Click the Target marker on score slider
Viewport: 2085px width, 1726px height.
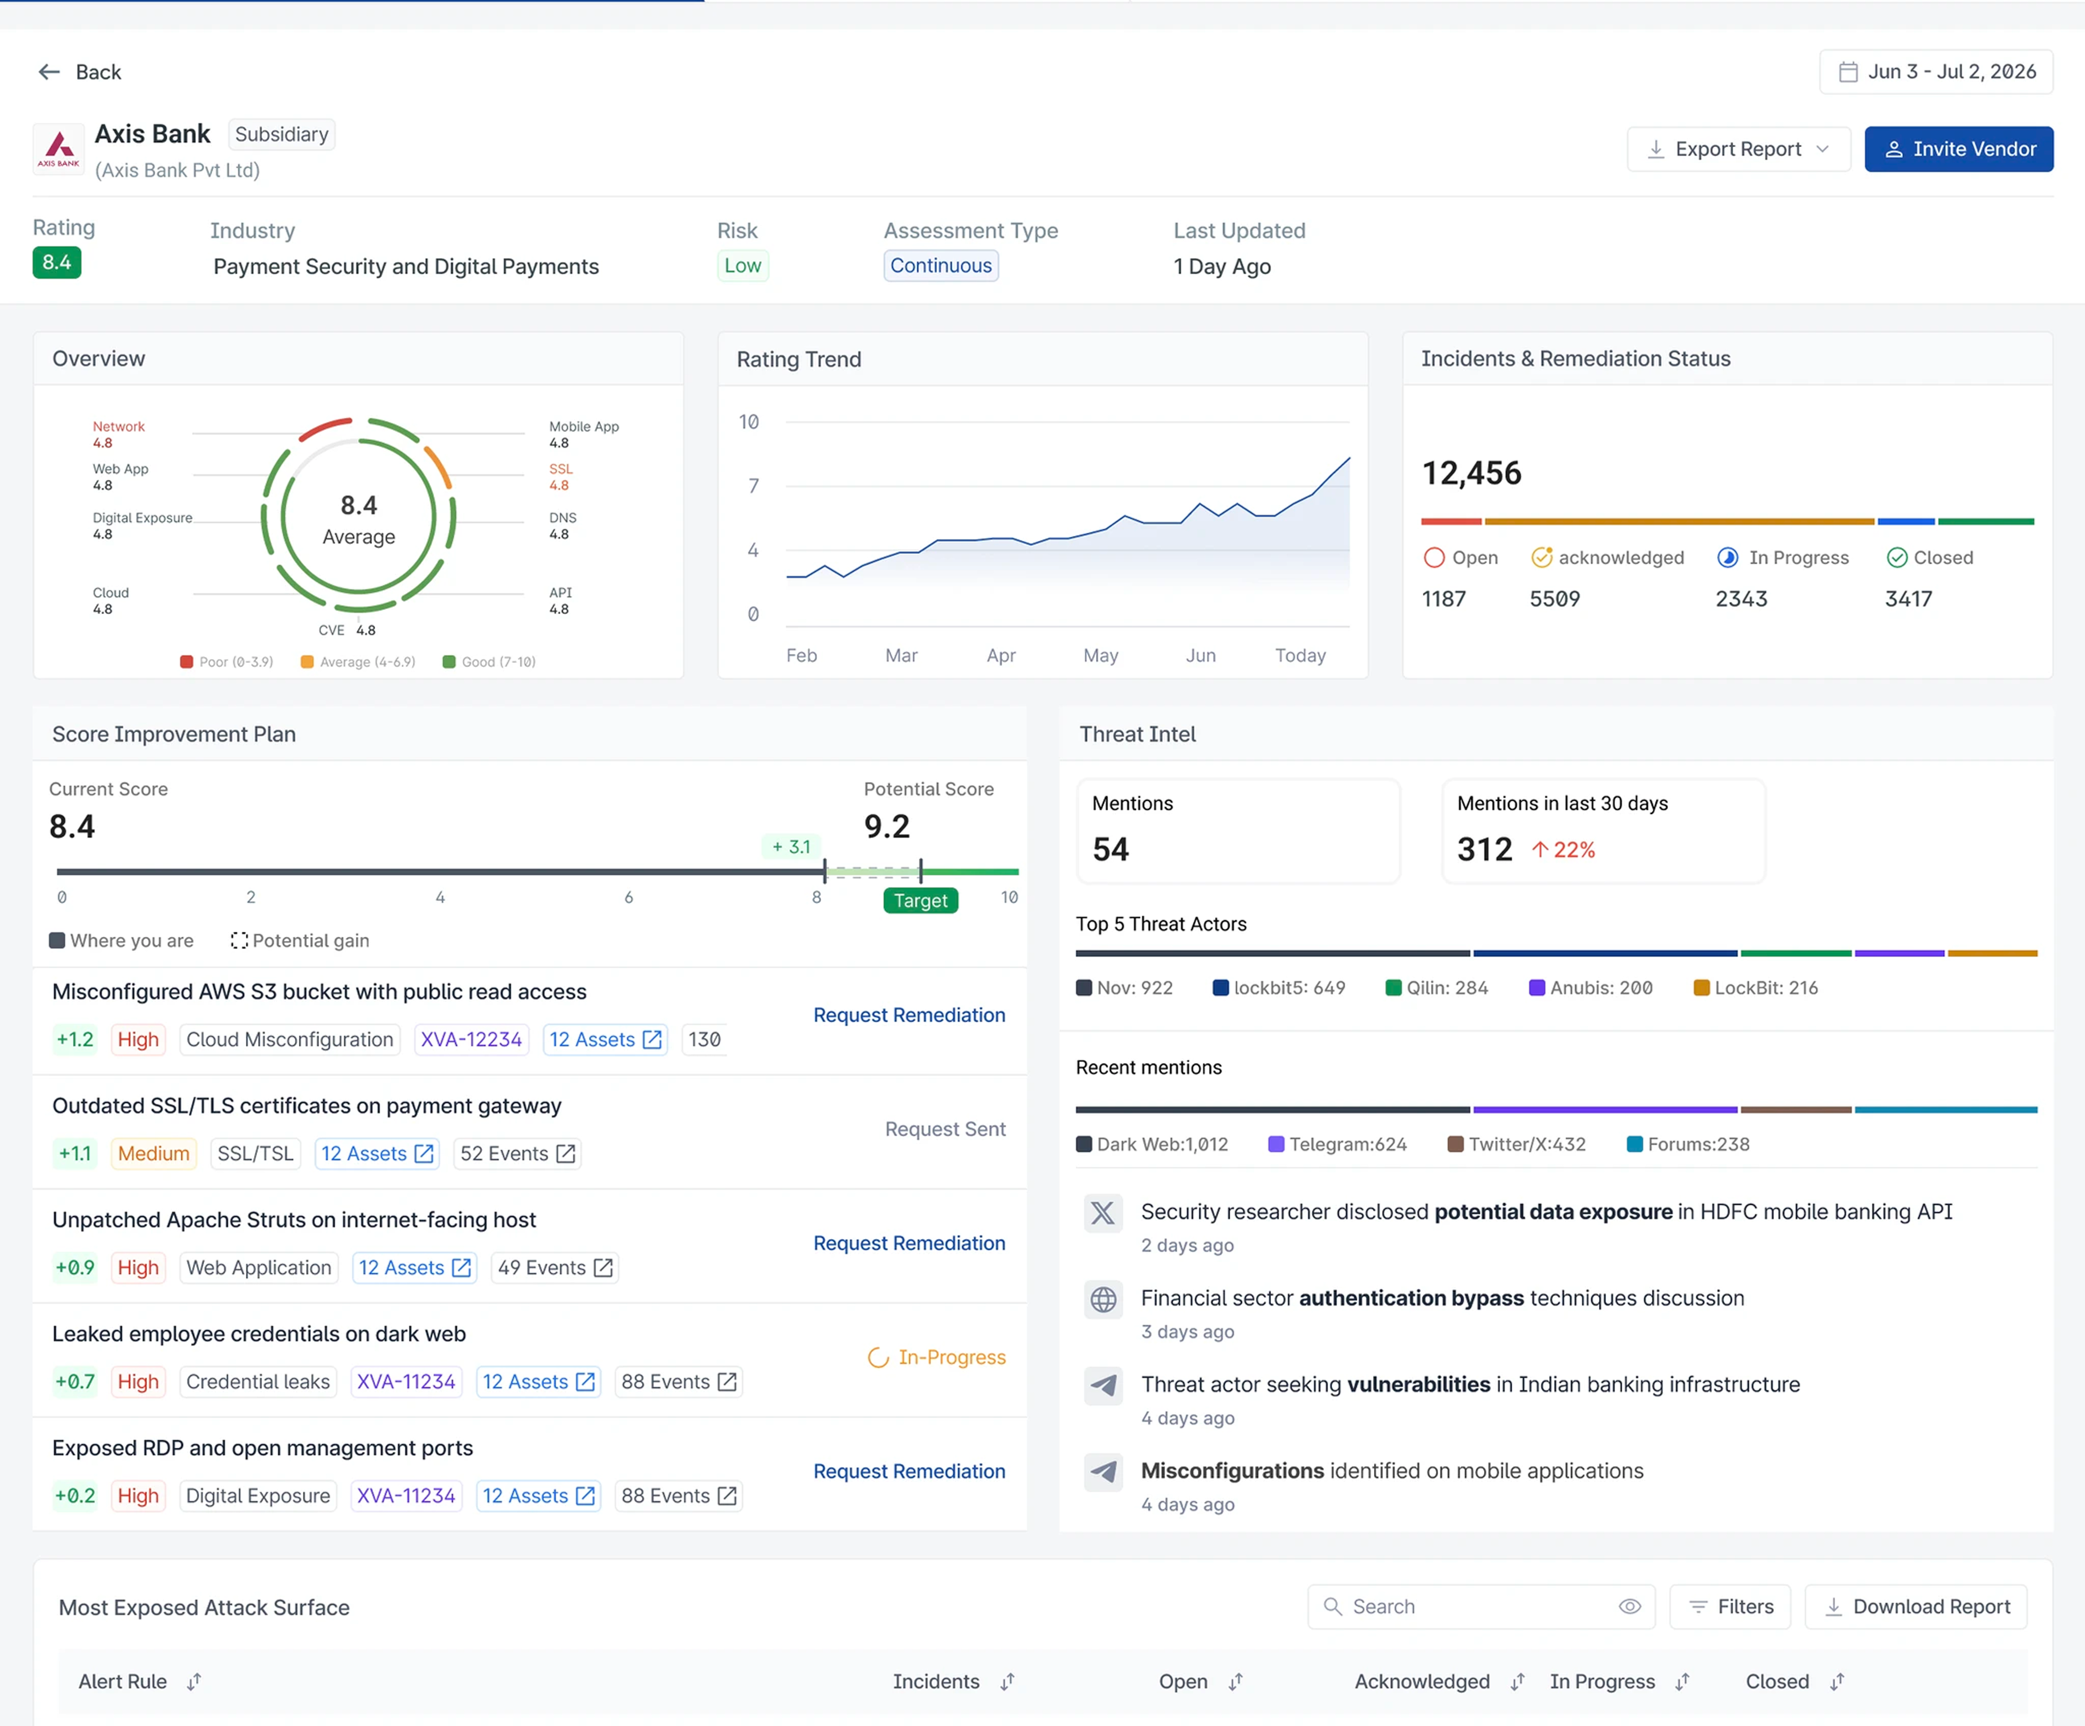pos(920,900)
